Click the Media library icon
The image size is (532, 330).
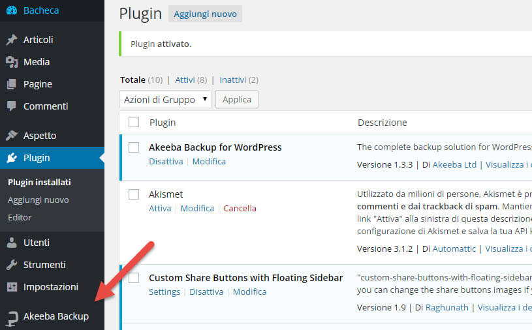12,62
